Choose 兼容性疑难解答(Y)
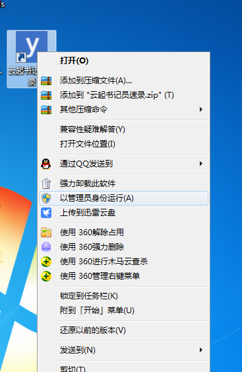The width and height of the screenshot is (242, 372). [123, 130]
